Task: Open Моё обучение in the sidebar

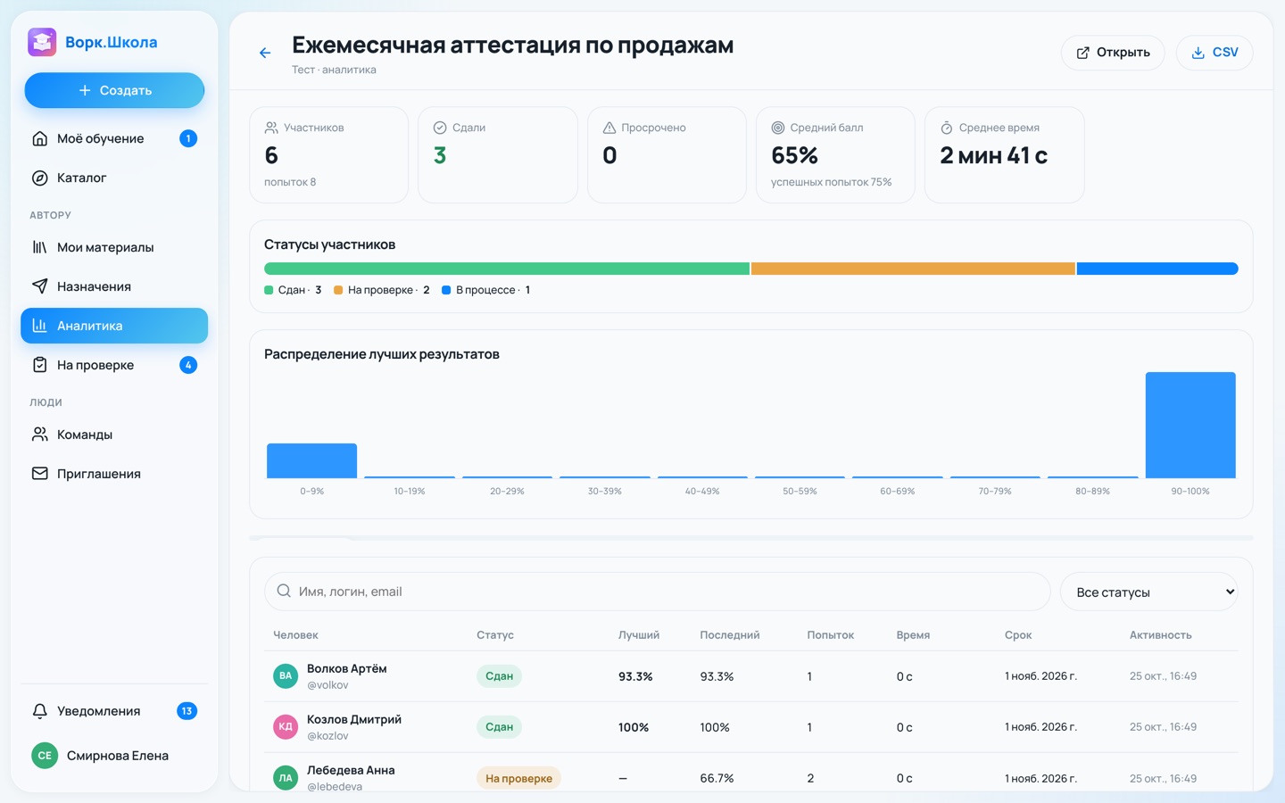Action: click(x=114, y=138)
